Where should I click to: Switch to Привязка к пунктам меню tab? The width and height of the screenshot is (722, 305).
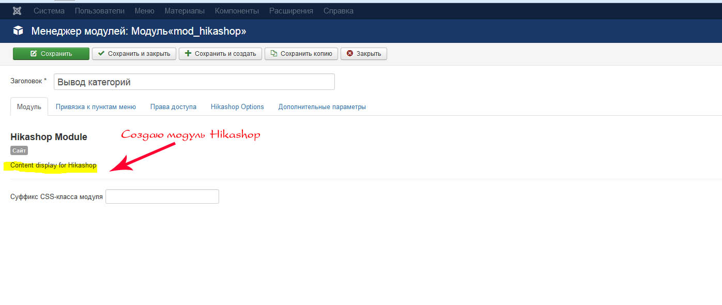(x=96, y=106)
